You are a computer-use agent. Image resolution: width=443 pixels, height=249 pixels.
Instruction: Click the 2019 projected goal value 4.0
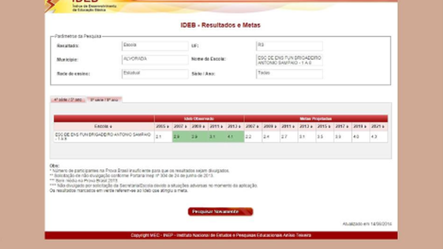point(360,137)
